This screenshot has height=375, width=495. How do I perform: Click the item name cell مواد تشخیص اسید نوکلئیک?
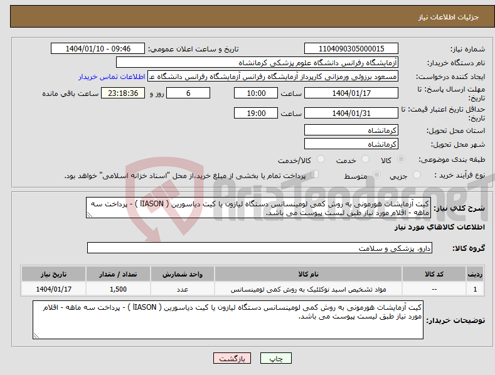(308, 289)
